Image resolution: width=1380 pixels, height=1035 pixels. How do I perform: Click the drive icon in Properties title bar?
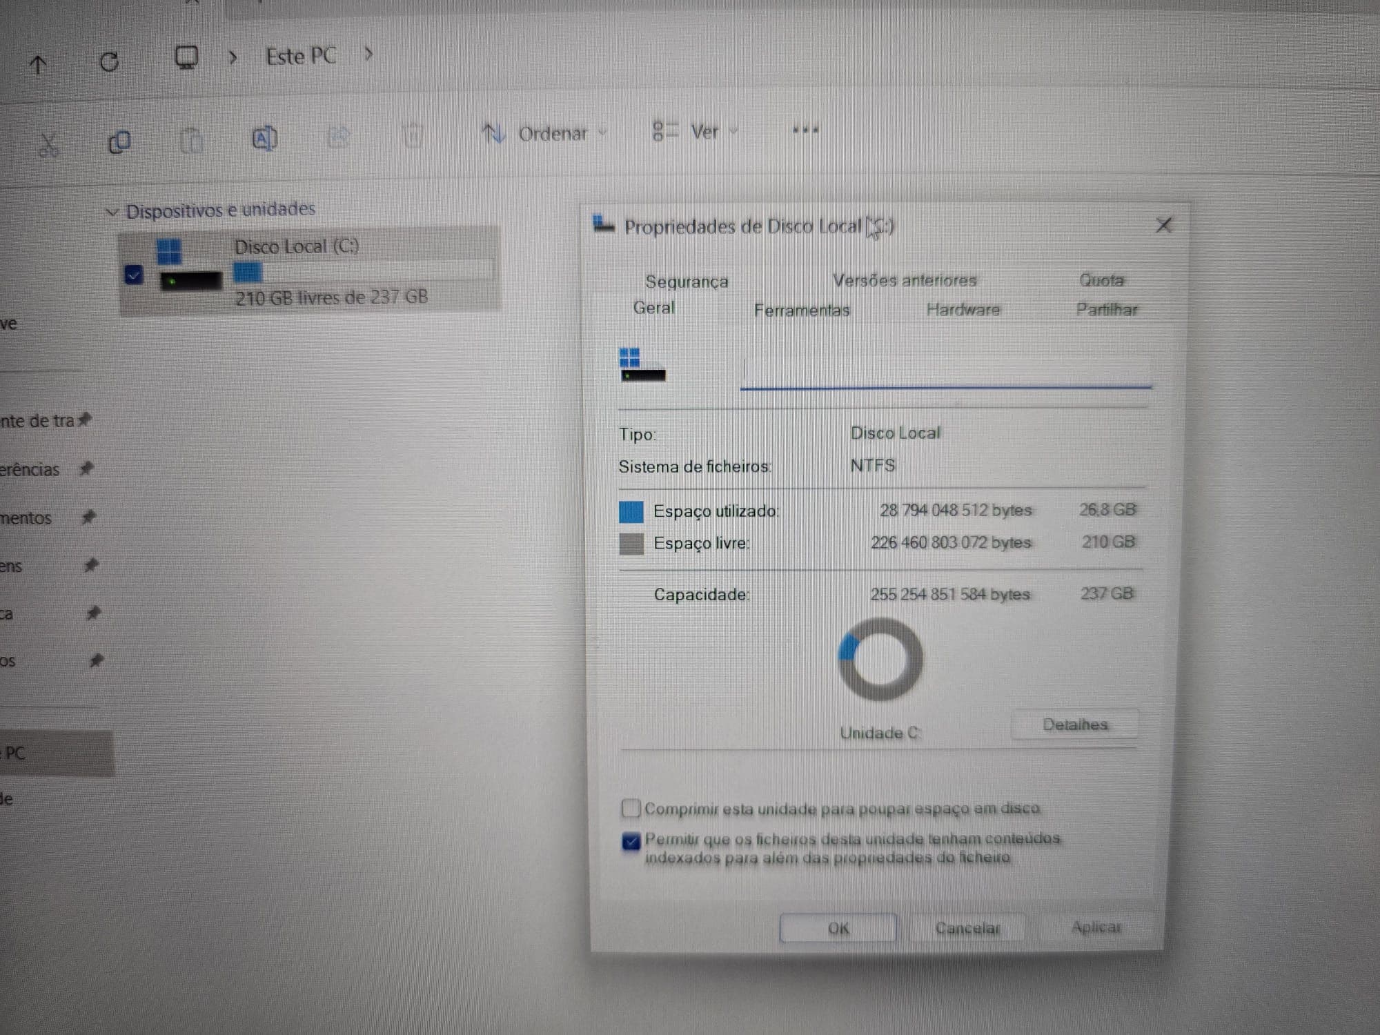coord(603,224)
